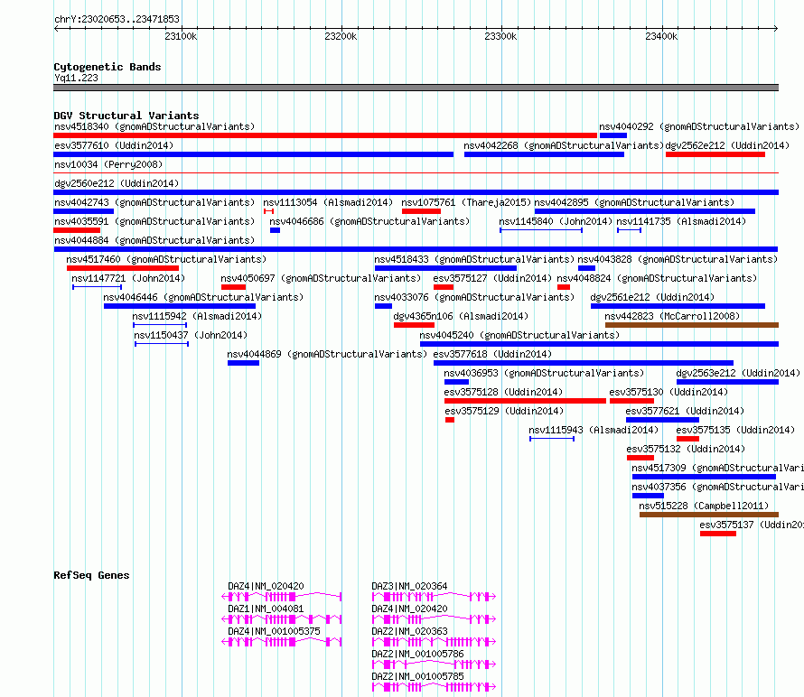804x697 pixels.
Task: Open nsv1147721 (John2014) variant
Action: click(x=128, y=278)
